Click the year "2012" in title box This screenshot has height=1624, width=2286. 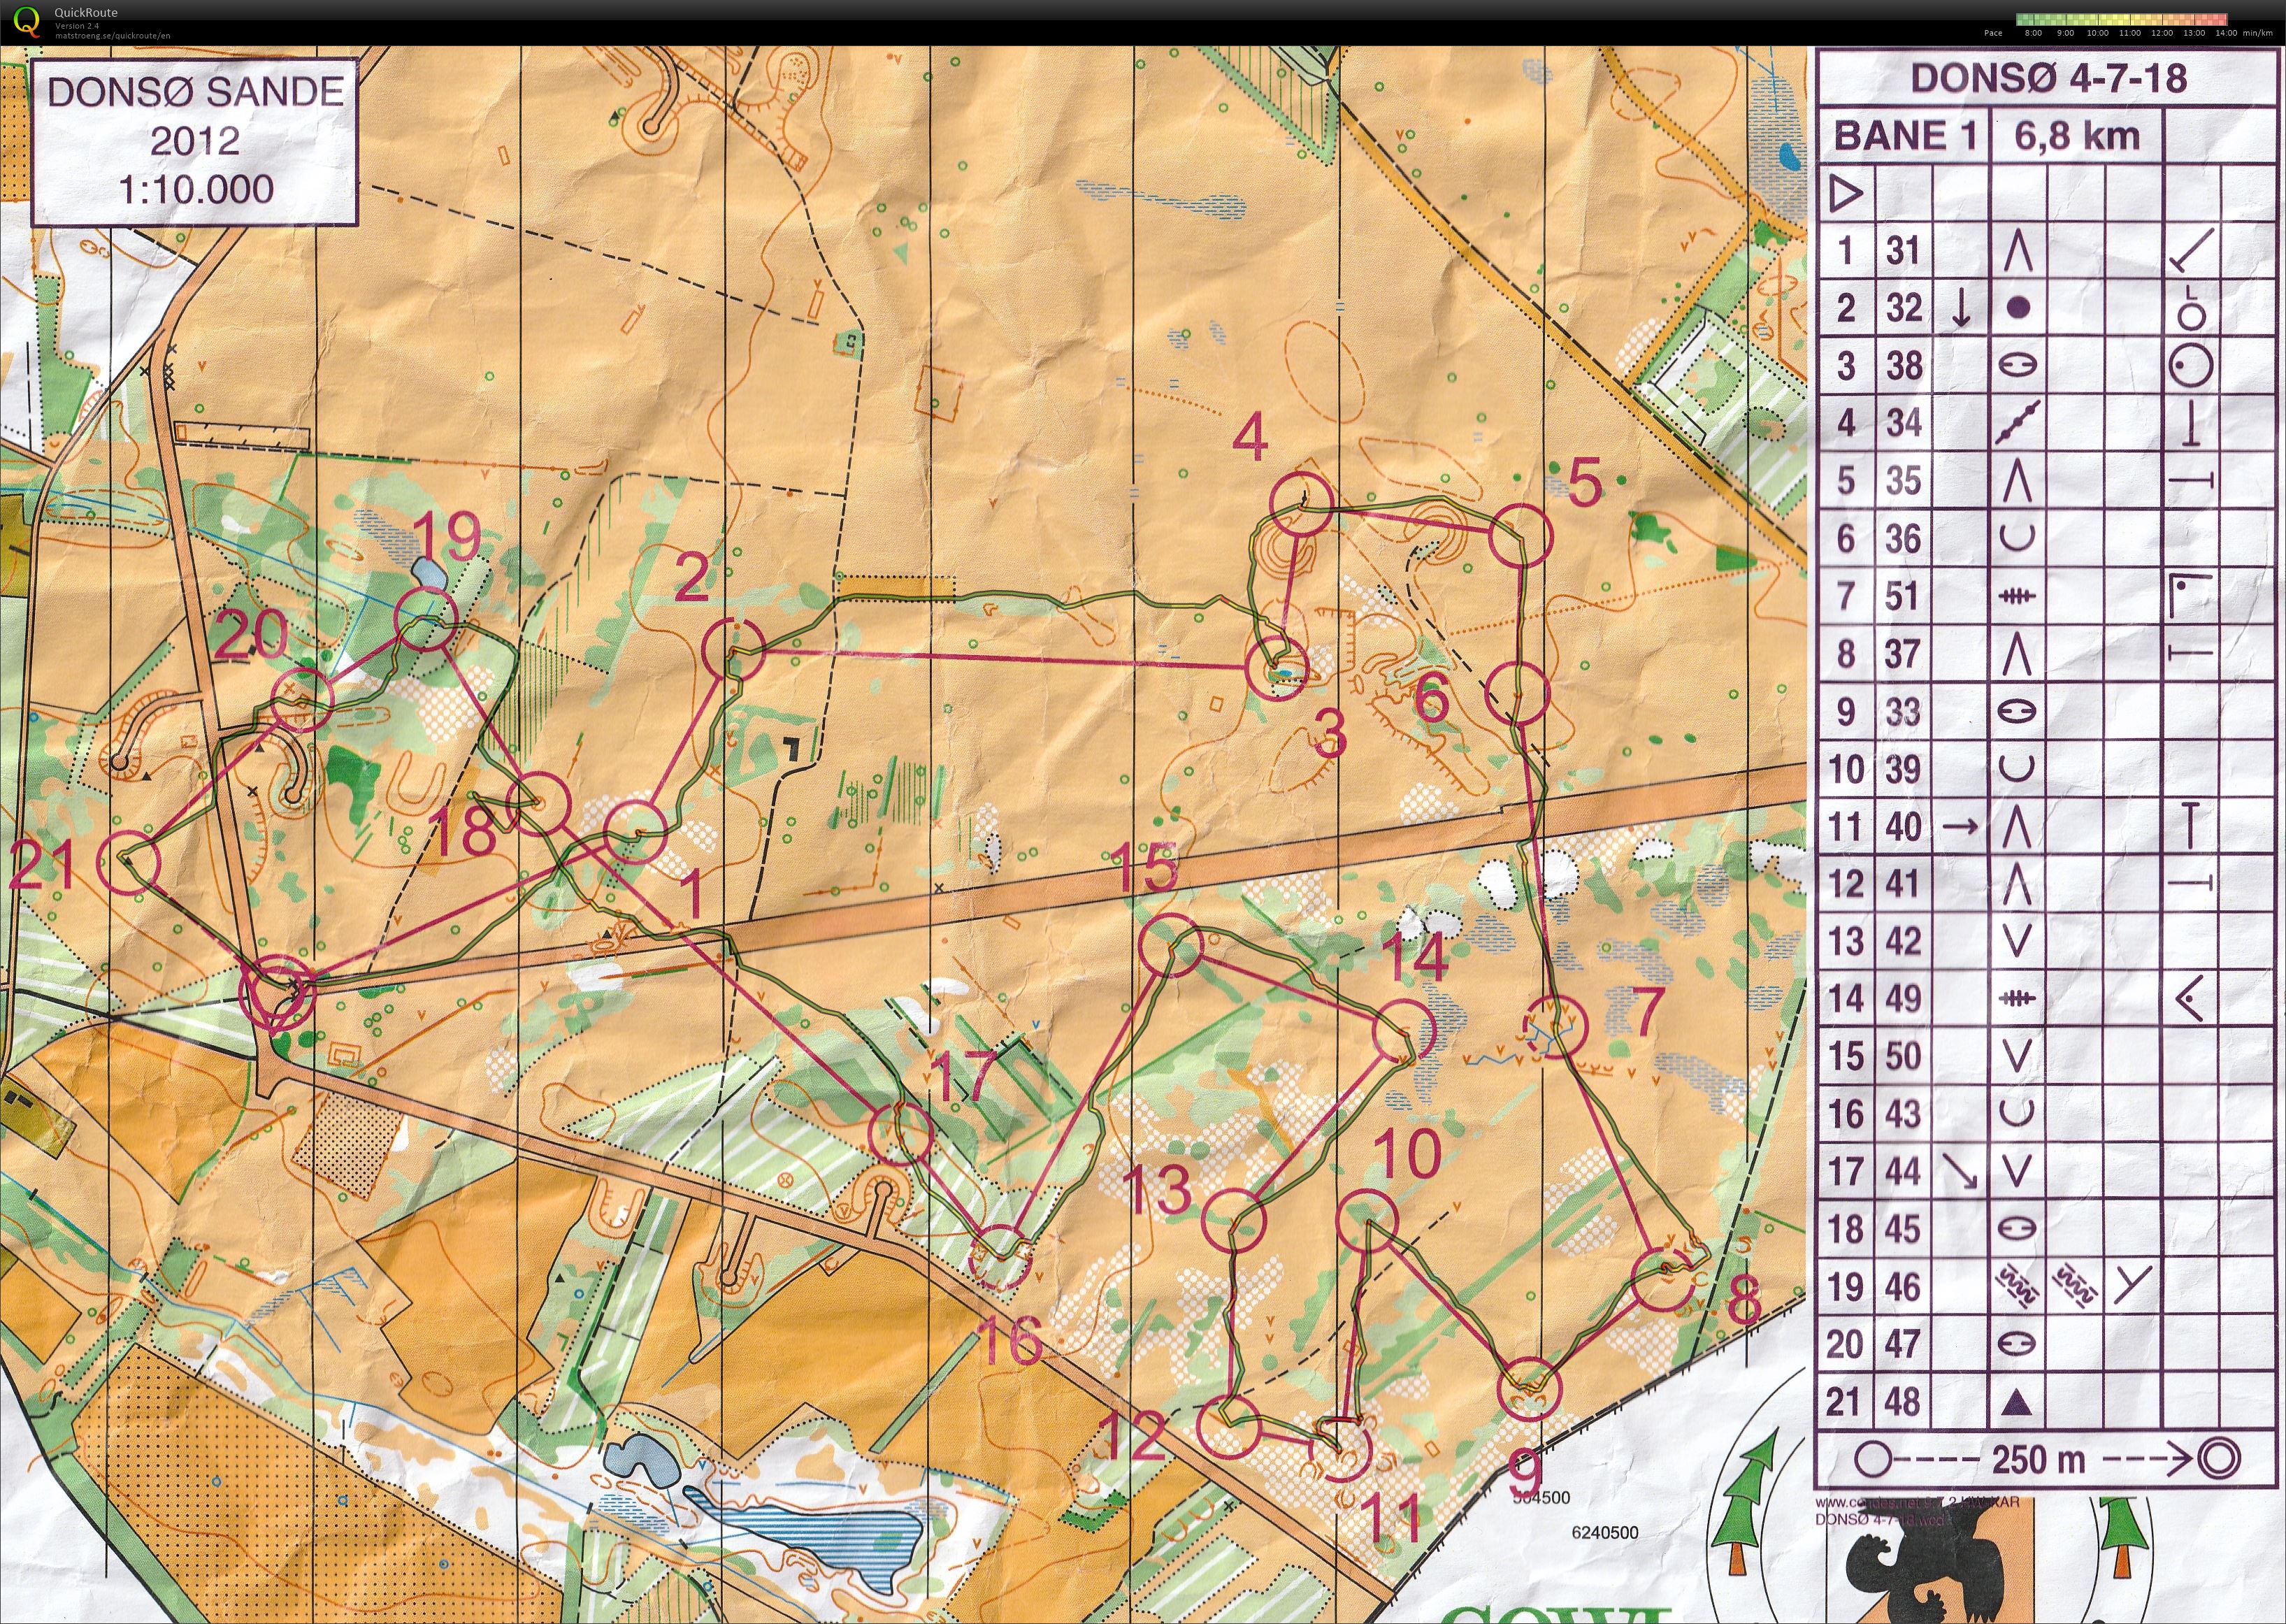(195, 140)
